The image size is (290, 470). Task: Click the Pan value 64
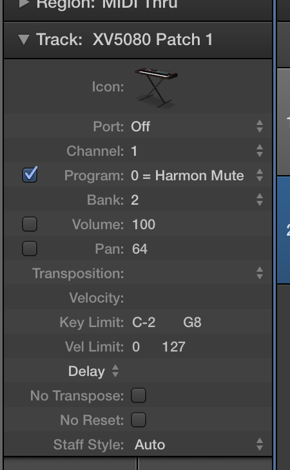pyautogui.click(x=140, y=249)
